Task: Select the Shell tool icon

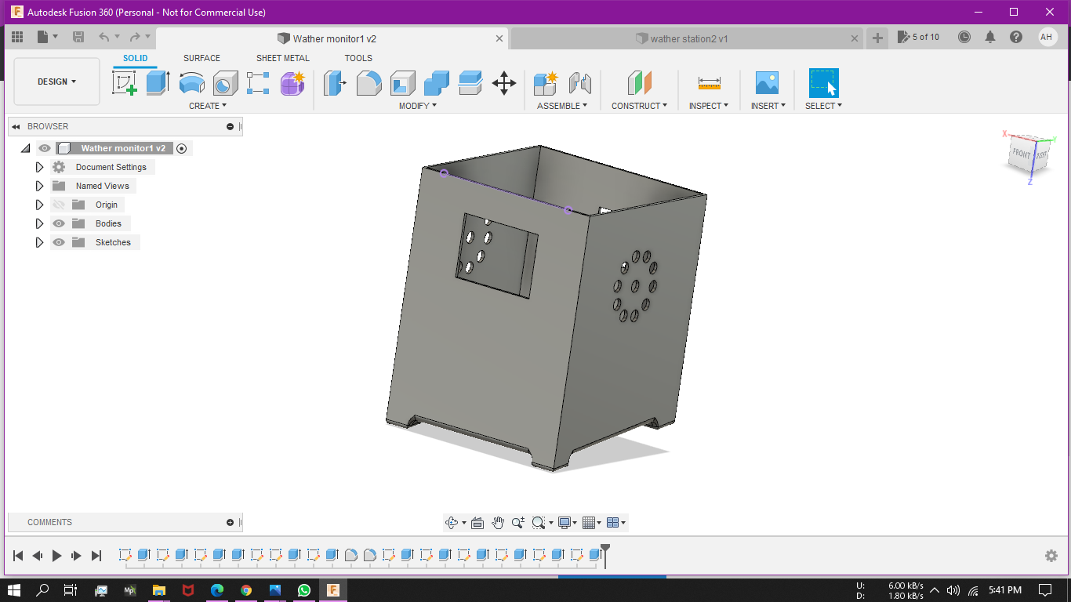Action: [x=402, y=82]
